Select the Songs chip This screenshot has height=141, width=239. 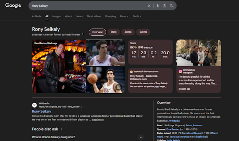(x=128, y=32)
